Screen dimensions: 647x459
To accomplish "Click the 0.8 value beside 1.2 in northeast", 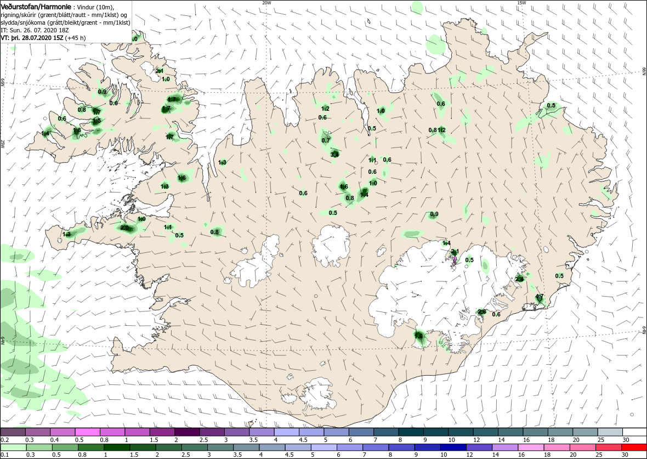I will coord(432,130).
